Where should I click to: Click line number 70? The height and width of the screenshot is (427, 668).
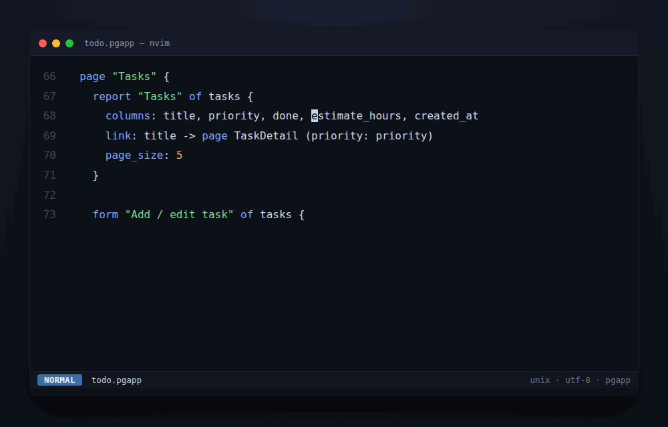pyautogui.click(x=49, y=155)
